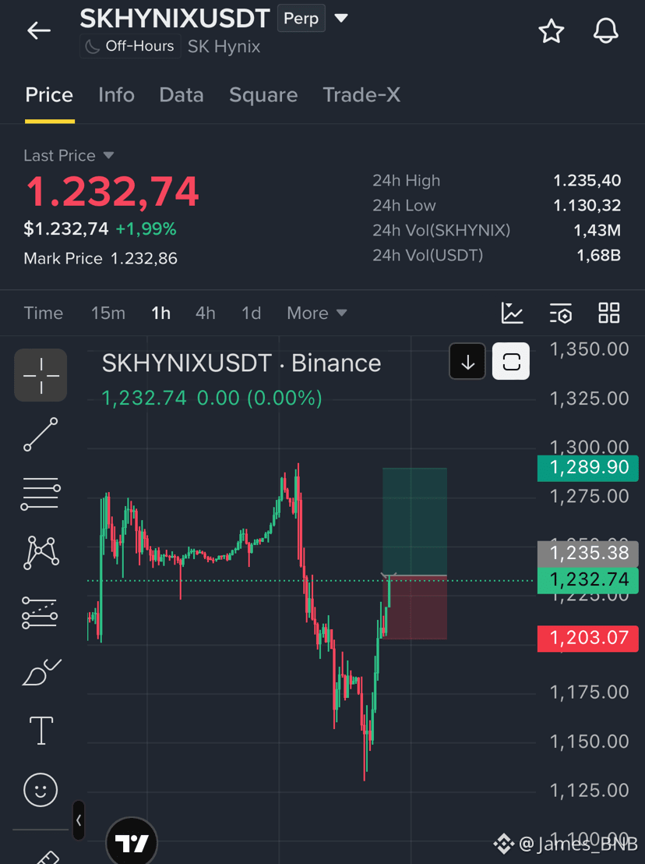Select the projection measurement tool
Screen dimensions: 645x864
[x=40, y=613]
